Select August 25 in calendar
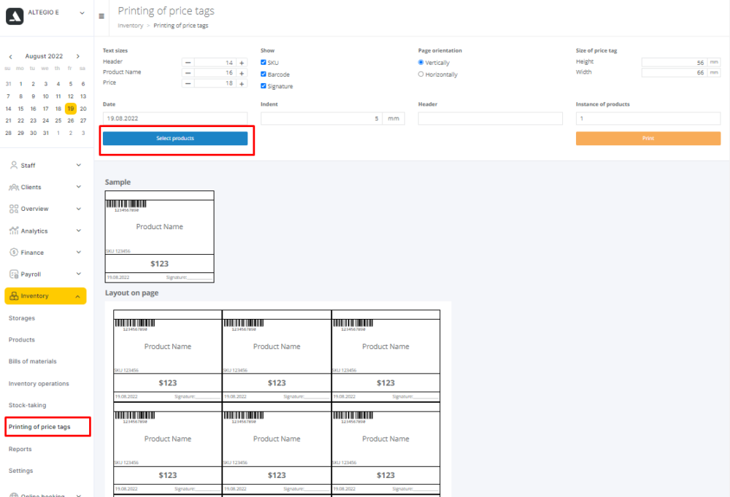730x497 pixels. click(x=58, y=120)
